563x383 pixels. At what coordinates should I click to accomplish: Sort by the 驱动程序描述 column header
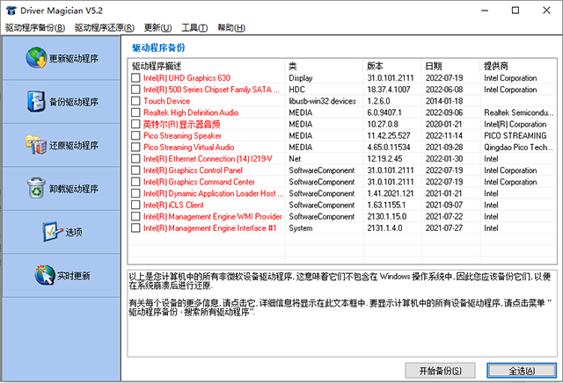click(207, 66)
